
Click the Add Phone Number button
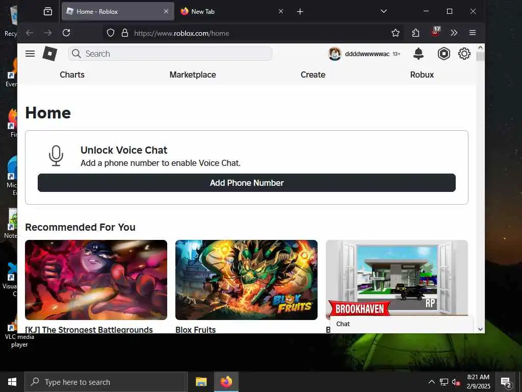(x=247, y=183)
